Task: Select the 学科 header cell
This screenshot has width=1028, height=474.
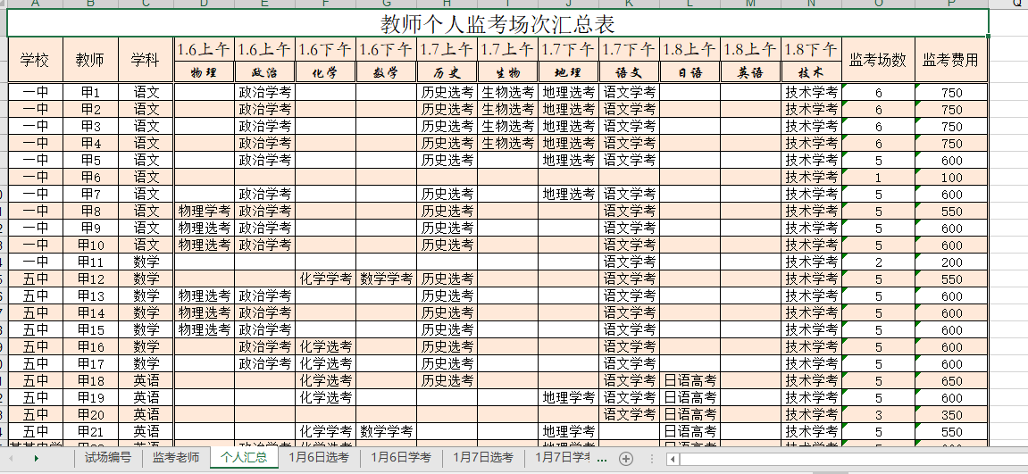Action: pyautogui.click(x=146, y=61)
